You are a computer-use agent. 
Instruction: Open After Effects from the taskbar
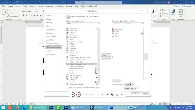tap(51, 108)
